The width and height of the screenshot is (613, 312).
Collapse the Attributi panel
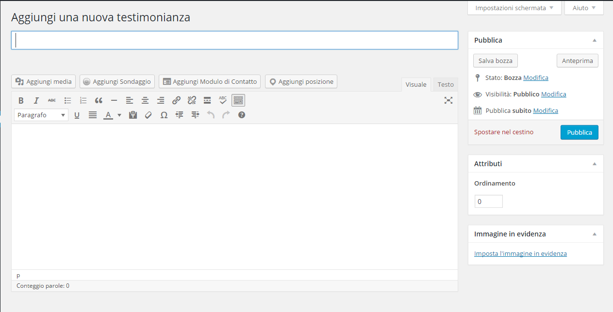tap(595, 164)
